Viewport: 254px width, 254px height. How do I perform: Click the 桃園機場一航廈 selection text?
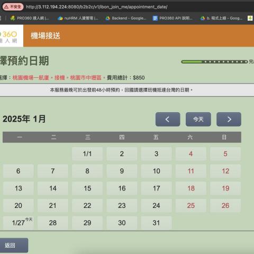(31, 78)
